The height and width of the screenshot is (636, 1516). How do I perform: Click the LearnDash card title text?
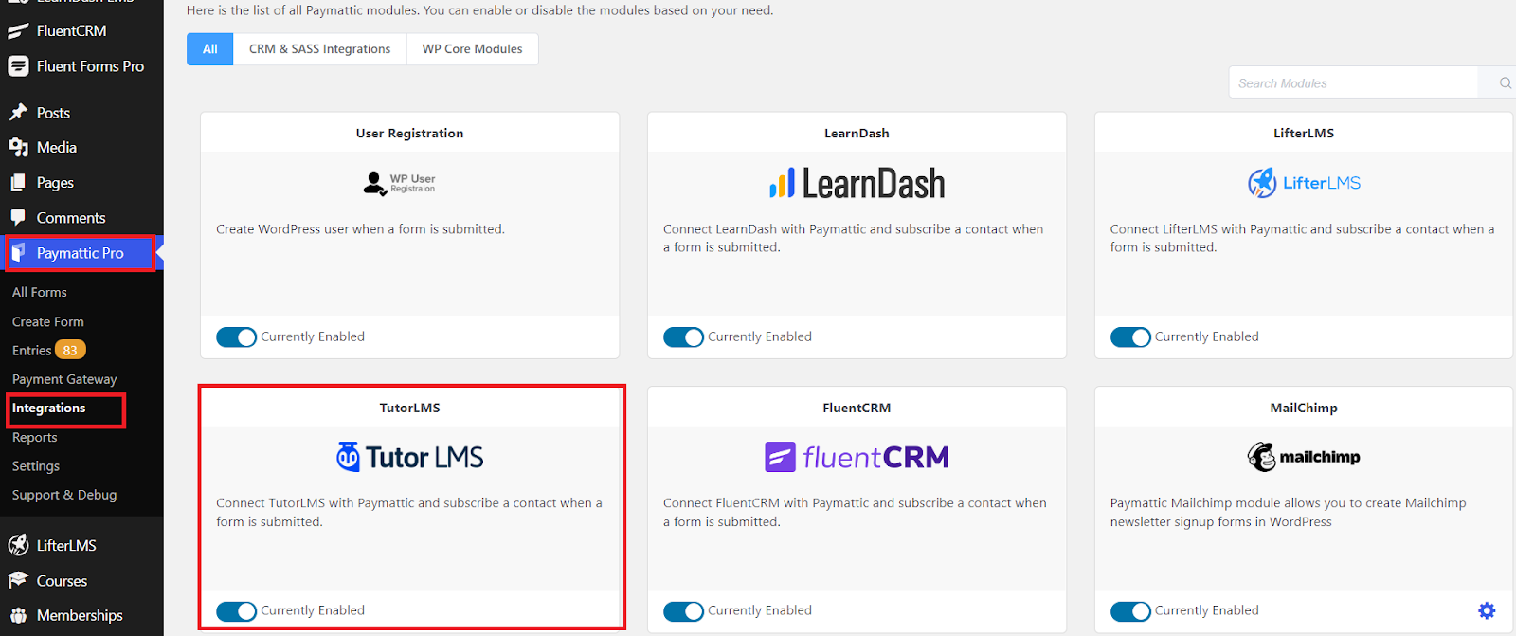pyautogui.click(x=857, y=133)
